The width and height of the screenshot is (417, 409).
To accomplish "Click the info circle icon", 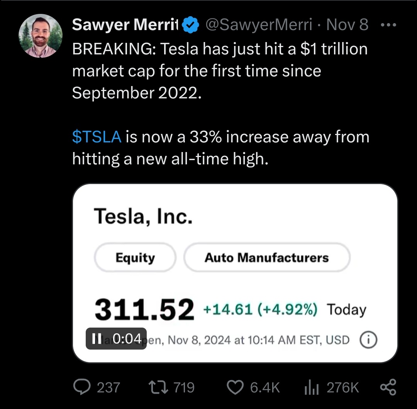I will 368,340.
